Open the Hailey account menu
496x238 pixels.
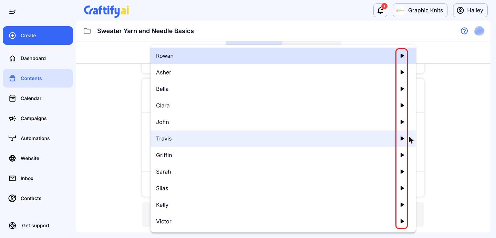(471, 10)
